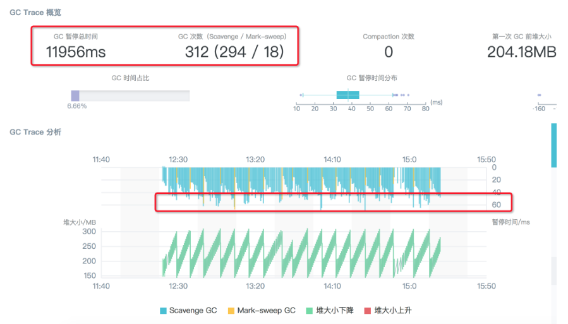This screenshot has width=568, height=324.
Task: Toggle Scavenge GC legend swatch
Action: tap(163, 311)
